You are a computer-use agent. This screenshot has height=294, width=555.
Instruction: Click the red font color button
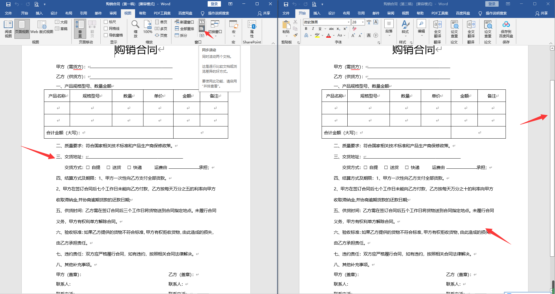(329, 35)
